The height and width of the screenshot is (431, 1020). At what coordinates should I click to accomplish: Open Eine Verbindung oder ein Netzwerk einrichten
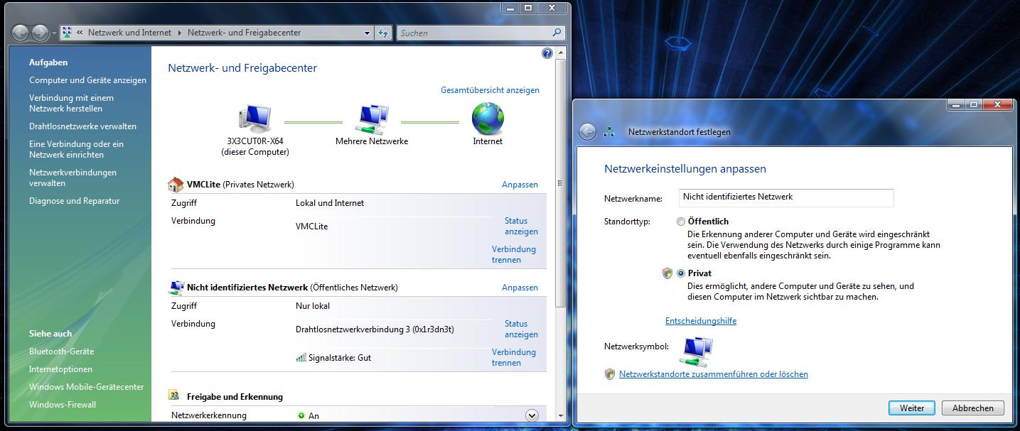coord(76,149)
